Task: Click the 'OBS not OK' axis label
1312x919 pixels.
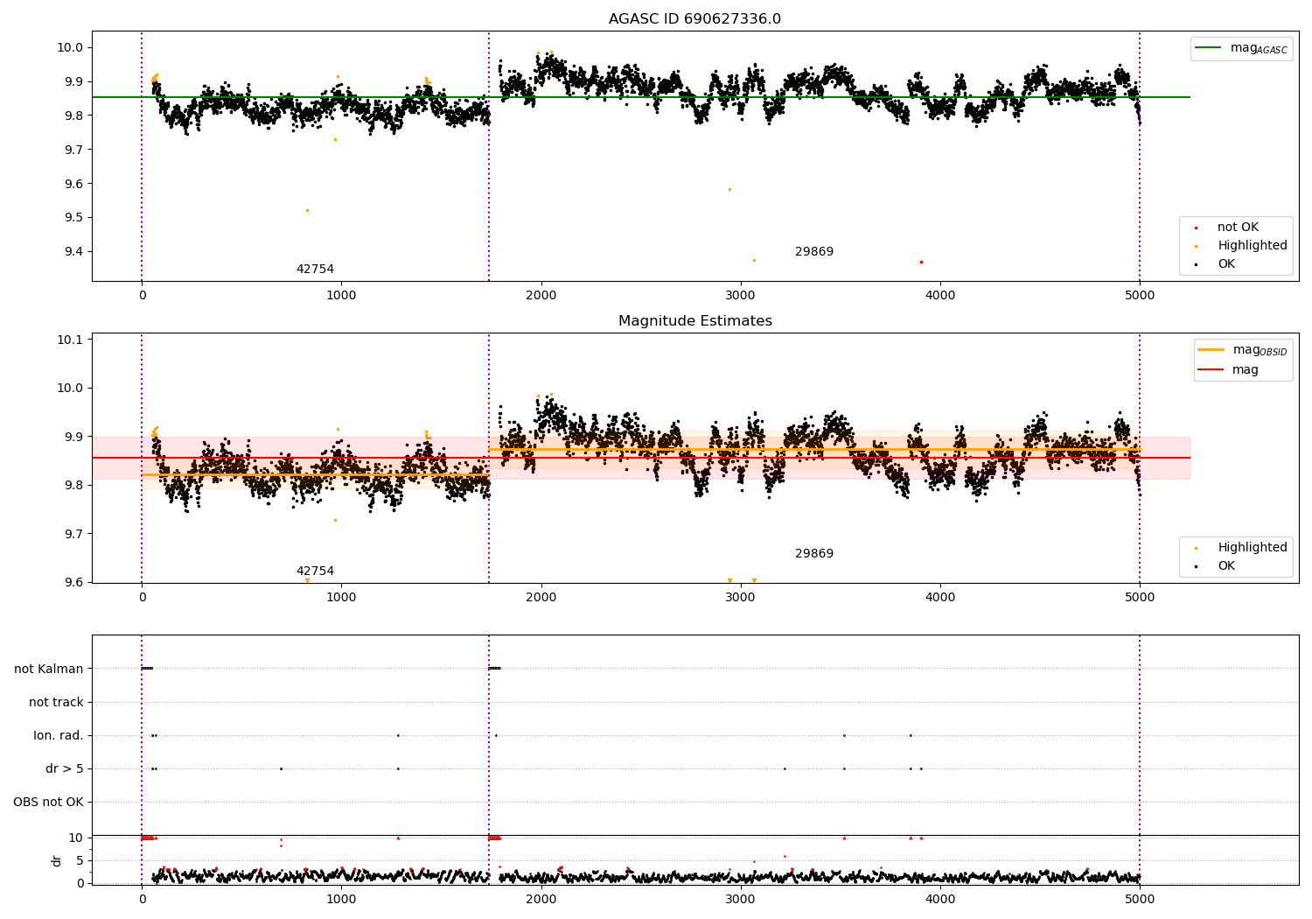Action: coord(49,802)
